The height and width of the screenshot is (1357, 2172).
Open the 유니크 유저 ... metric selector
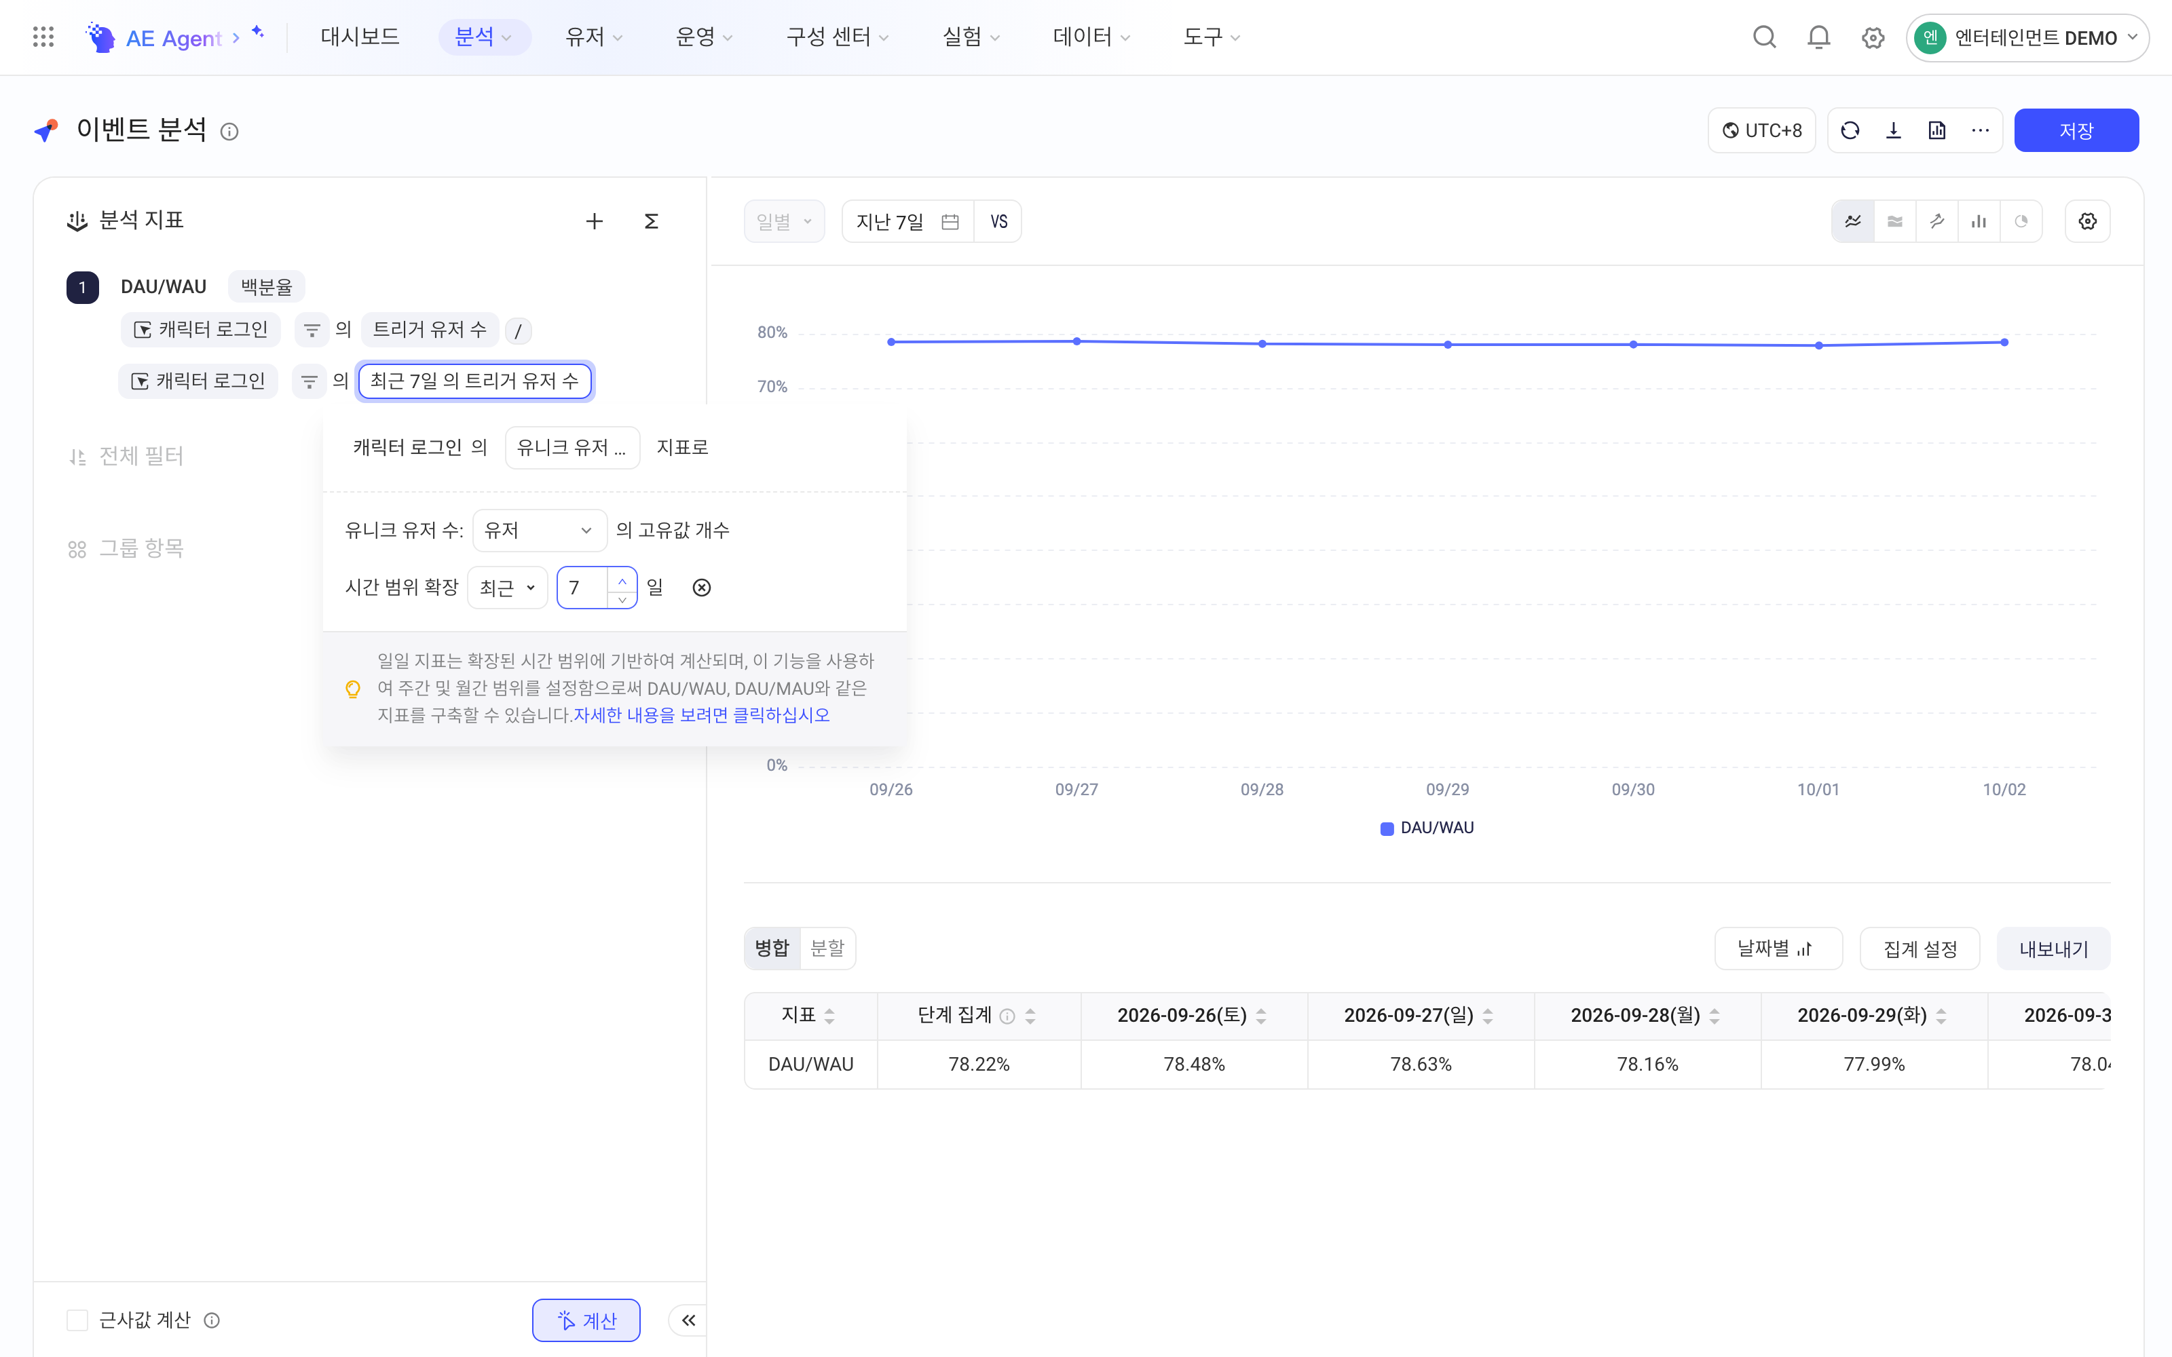point(572,448)
